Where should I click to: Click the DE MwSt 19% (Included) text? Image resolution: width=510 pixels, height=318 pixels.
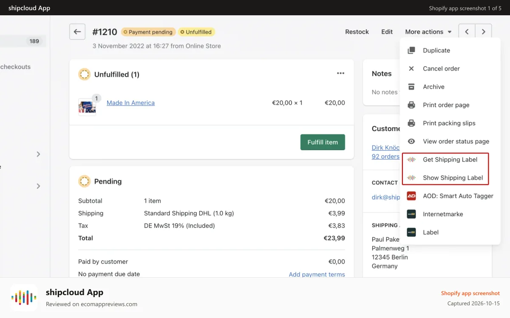point(179,226)
